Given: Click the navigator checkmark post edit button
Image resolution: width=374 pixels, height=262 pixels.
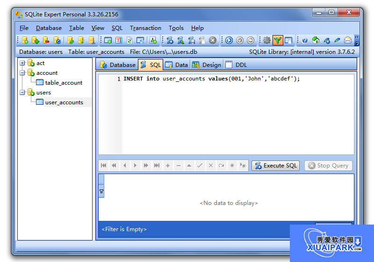Looking at the screenshot, I should point(200,165).
